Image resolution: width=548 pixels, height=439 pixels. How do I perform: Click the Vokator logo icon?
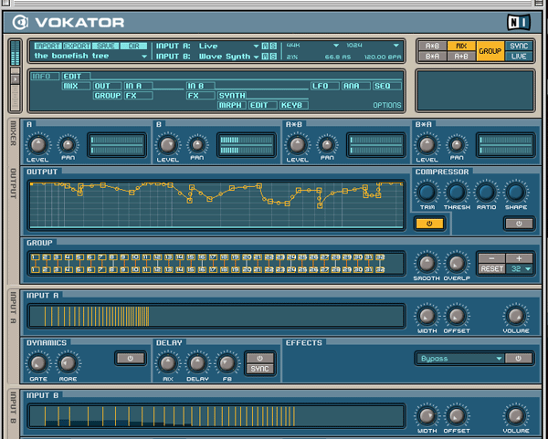tap(29, 17)
